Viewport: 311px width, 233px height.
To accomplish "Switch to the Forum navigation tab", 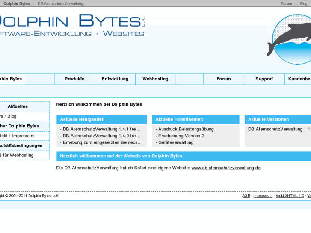I will (x=224, y=79).
